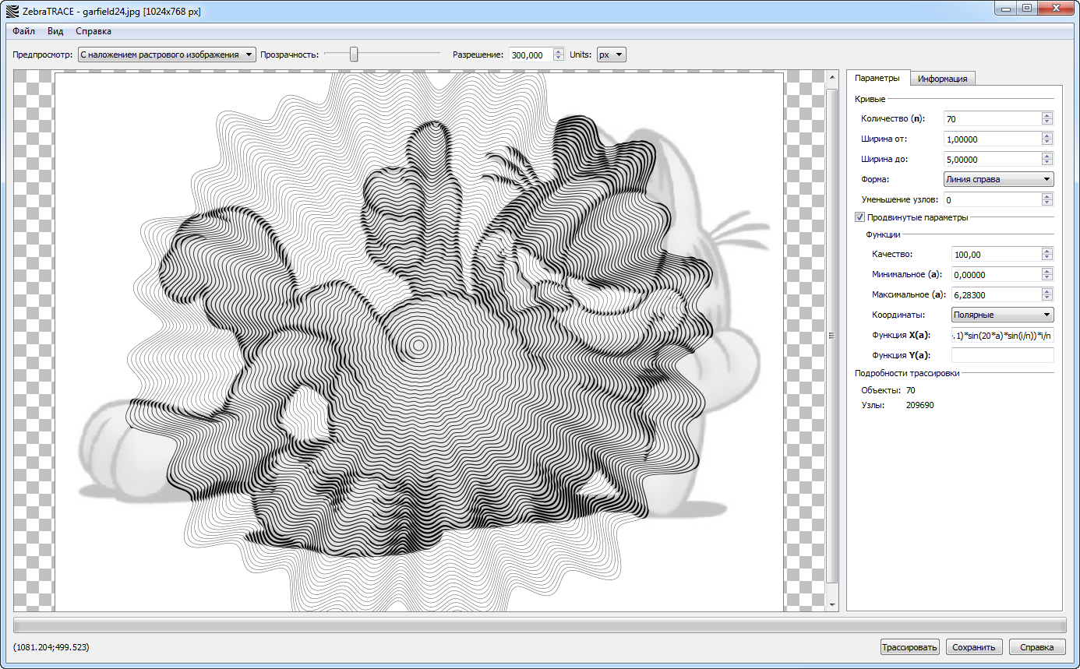The height and width of the screenshot is (669, 1080).
Task: Click the Сохранить button
Action: 974,647
